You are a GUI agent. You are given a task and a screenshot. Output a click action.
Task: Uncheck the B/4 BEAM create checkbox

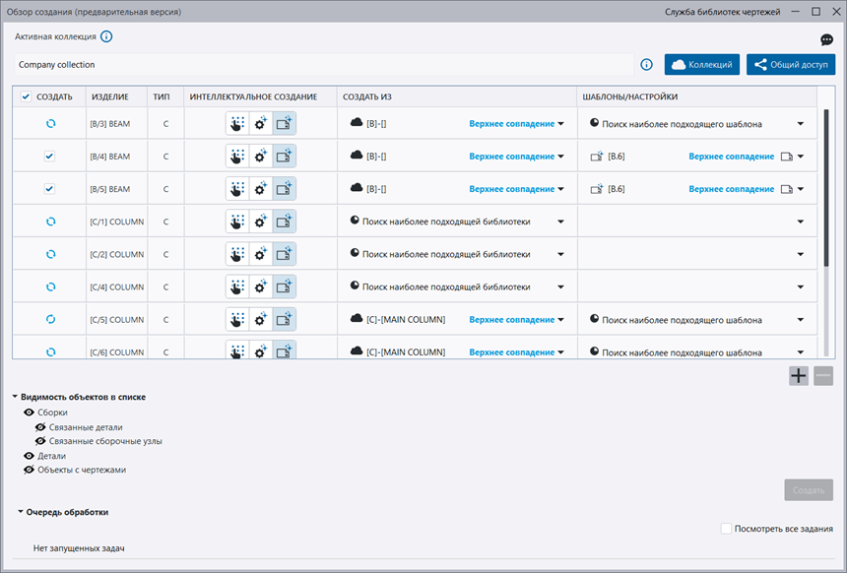(49, 157)
